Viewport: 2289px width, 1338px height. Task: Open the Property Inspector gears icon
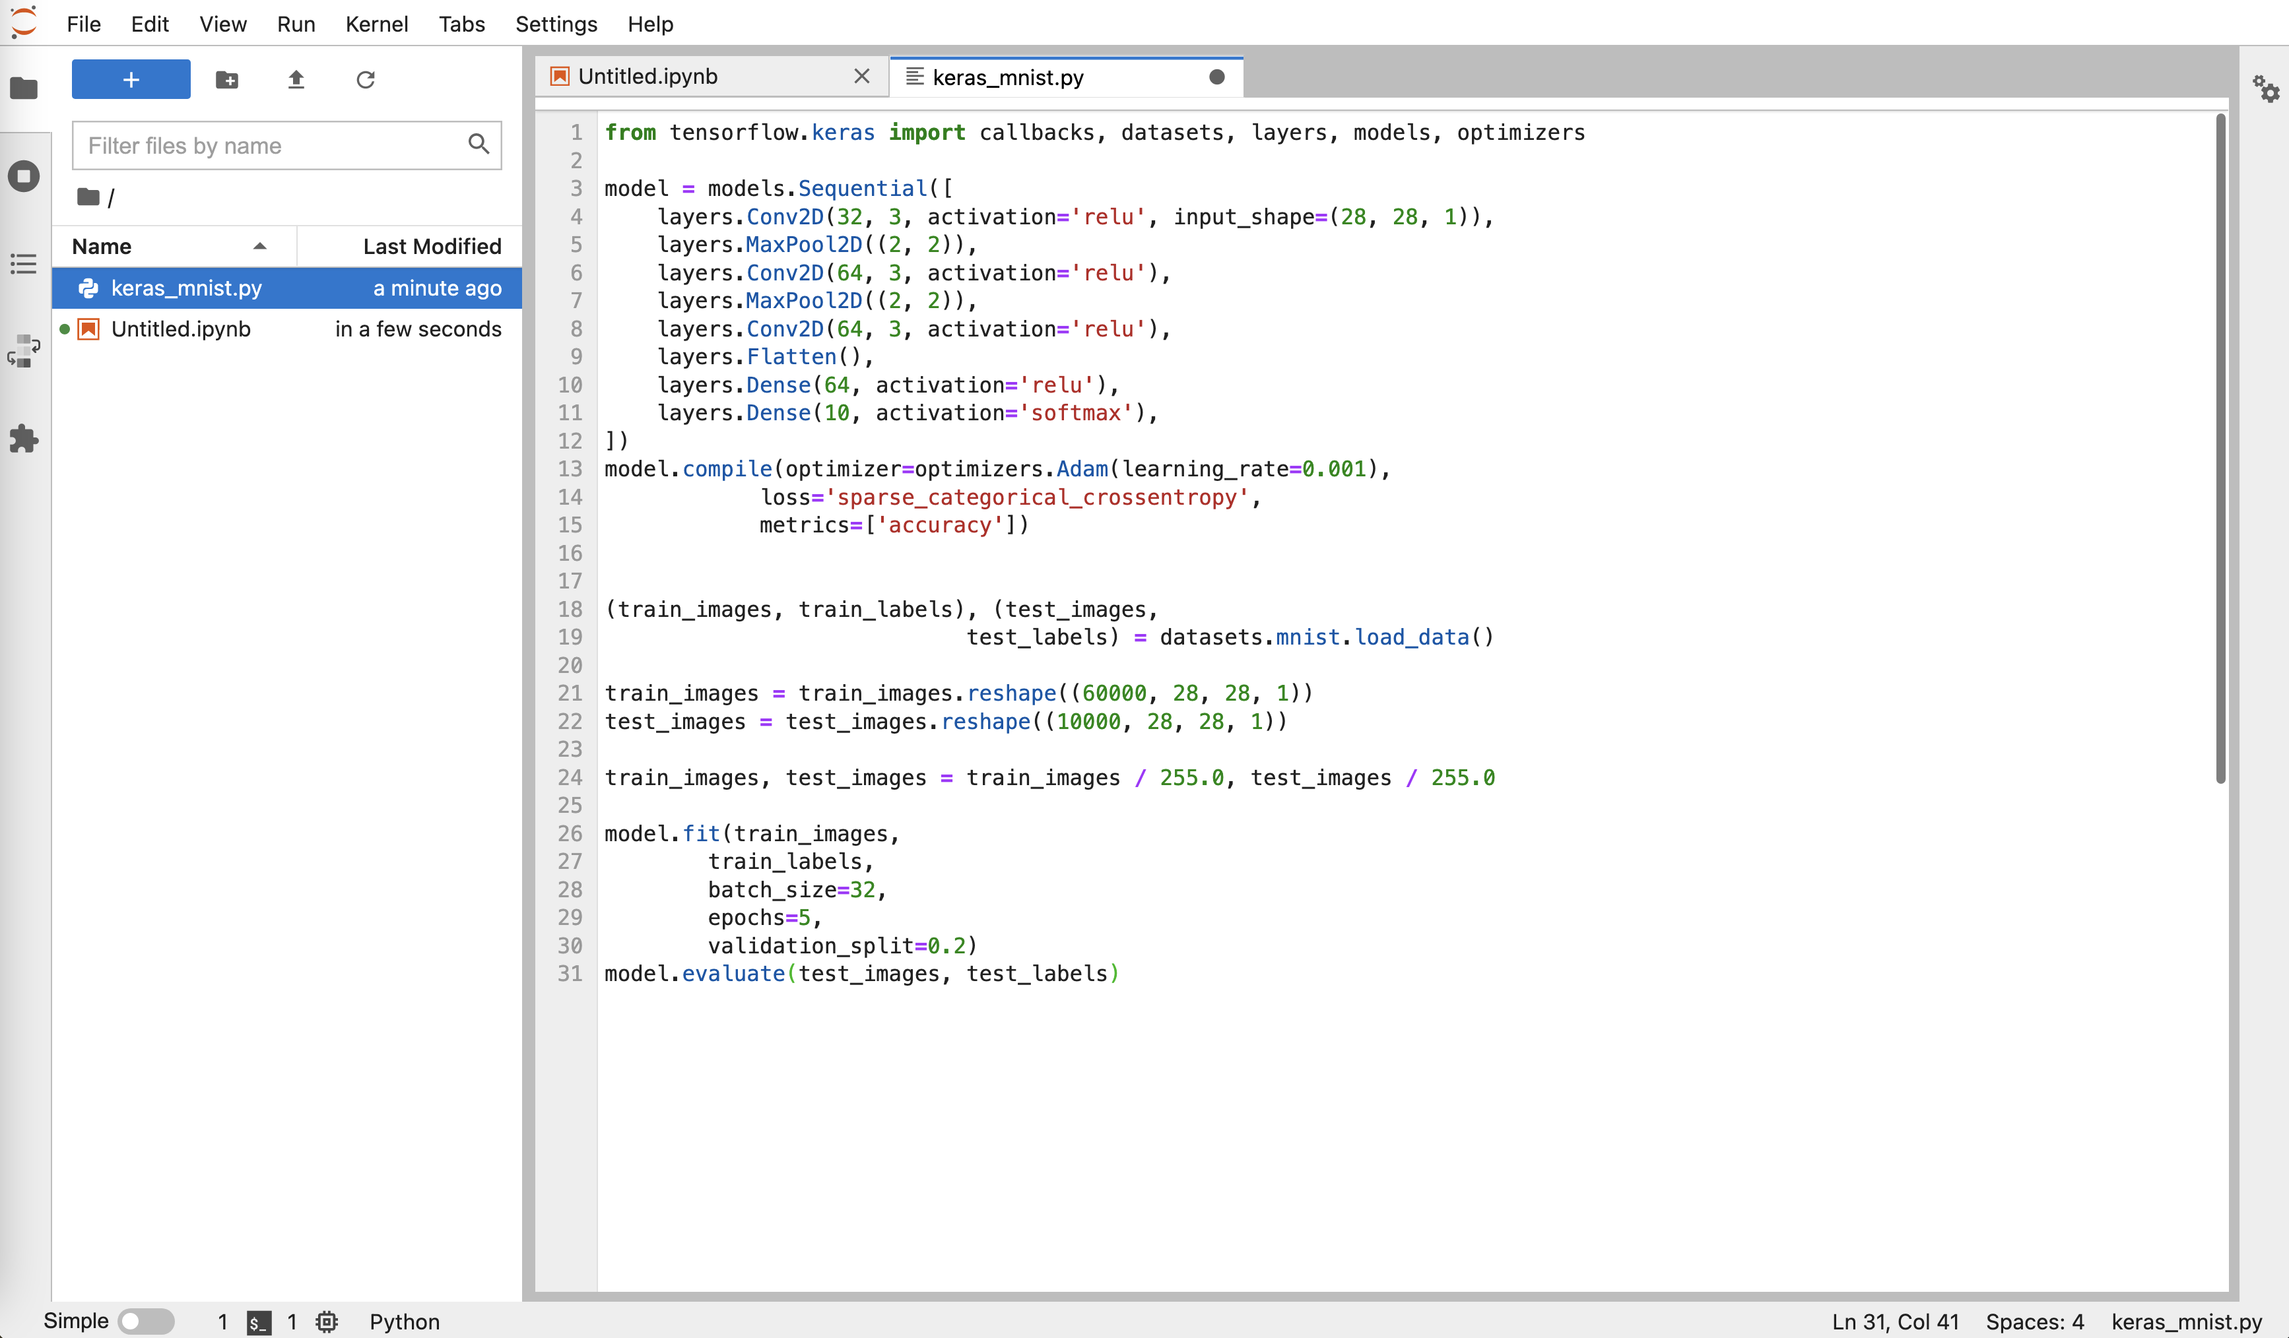click(x=2265, y=89)
